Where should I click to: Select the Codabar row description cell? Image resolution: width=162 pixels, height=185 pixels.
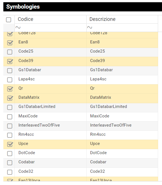[122, 163]
